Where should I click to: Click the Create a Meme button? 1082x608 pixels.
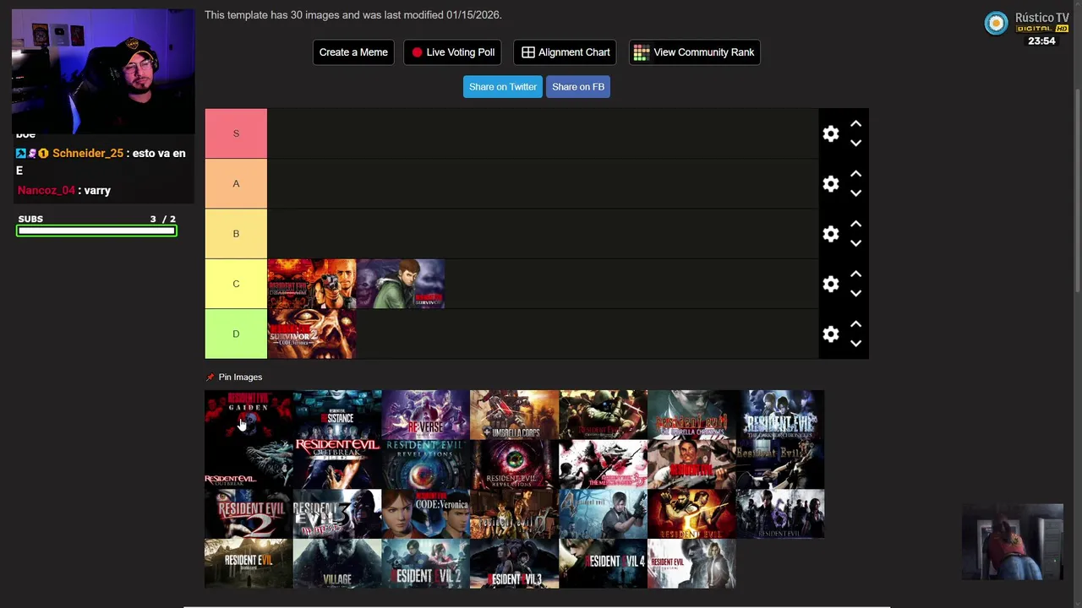pos(353,52)
